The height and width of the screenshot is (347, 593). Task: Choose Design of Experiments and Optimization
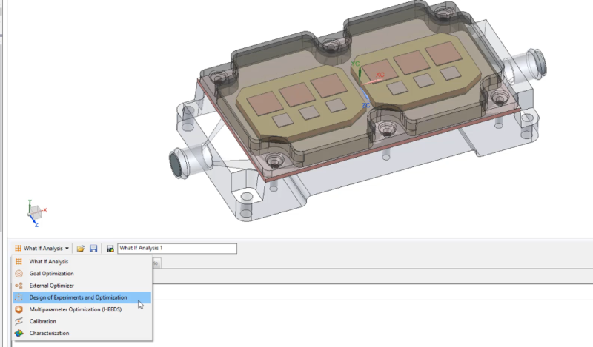pyautogui.click(x=78, y=297)
